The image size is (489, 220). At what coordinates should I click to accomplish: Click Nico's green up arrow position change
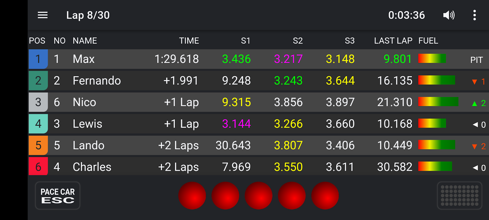coord(474,103)
